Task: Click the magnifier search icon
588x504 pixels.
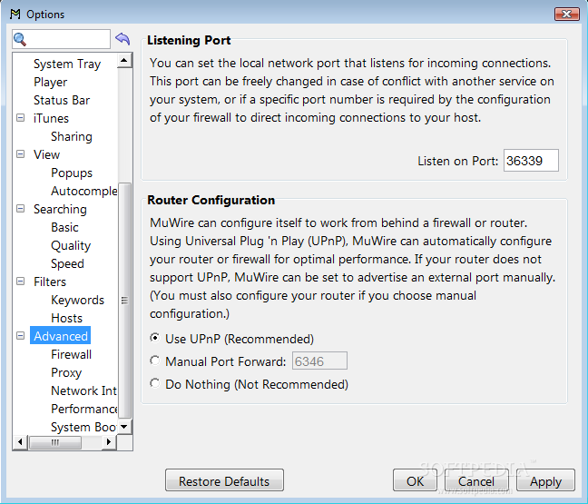Action: [x=20, y=39]
